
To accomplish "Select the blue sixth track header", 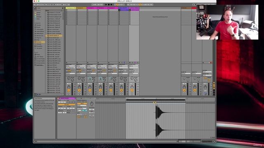I will point(123,8).
